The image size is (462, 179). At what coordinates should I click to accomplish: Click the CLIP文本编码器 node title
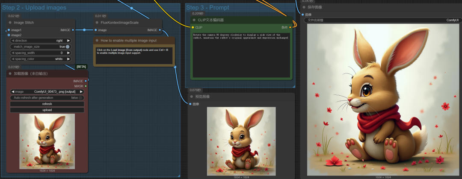[x=210, y=20]
